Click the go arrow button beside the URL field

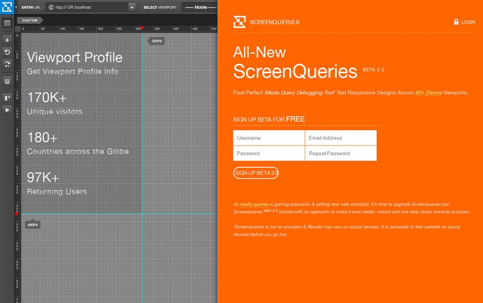pyautogui.click(x=132, y=7)
